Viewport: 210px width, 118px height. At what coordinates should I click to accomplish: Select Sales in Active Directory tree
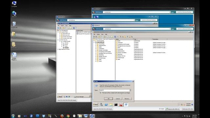(x=100, y=60)
